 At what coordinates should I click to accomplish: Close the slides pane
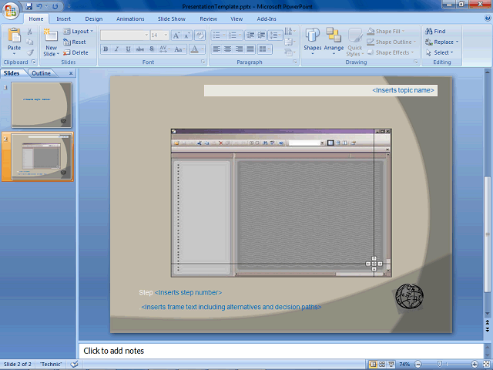click(71, 73)
